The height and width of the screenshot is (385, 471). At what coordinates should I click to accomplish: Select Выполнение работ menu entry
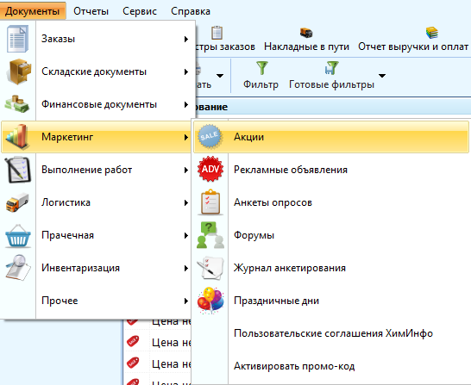tap(96, 170)
